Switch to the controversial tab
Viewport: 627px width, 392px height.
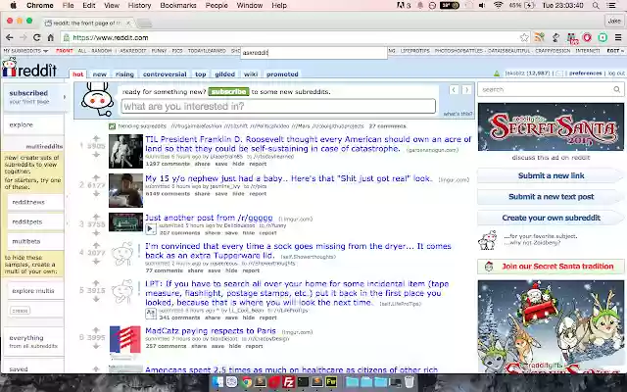click(165, 74)
